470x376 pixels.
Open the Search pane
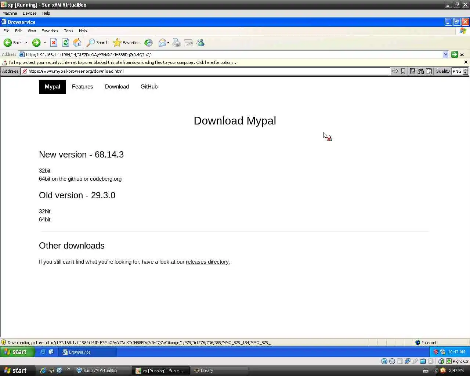(x=97, y=43)
